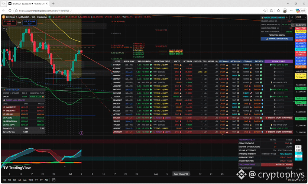Go back to previous page
Image resolution: width=308 pixels, height=184 pixels.
point(3,11)
